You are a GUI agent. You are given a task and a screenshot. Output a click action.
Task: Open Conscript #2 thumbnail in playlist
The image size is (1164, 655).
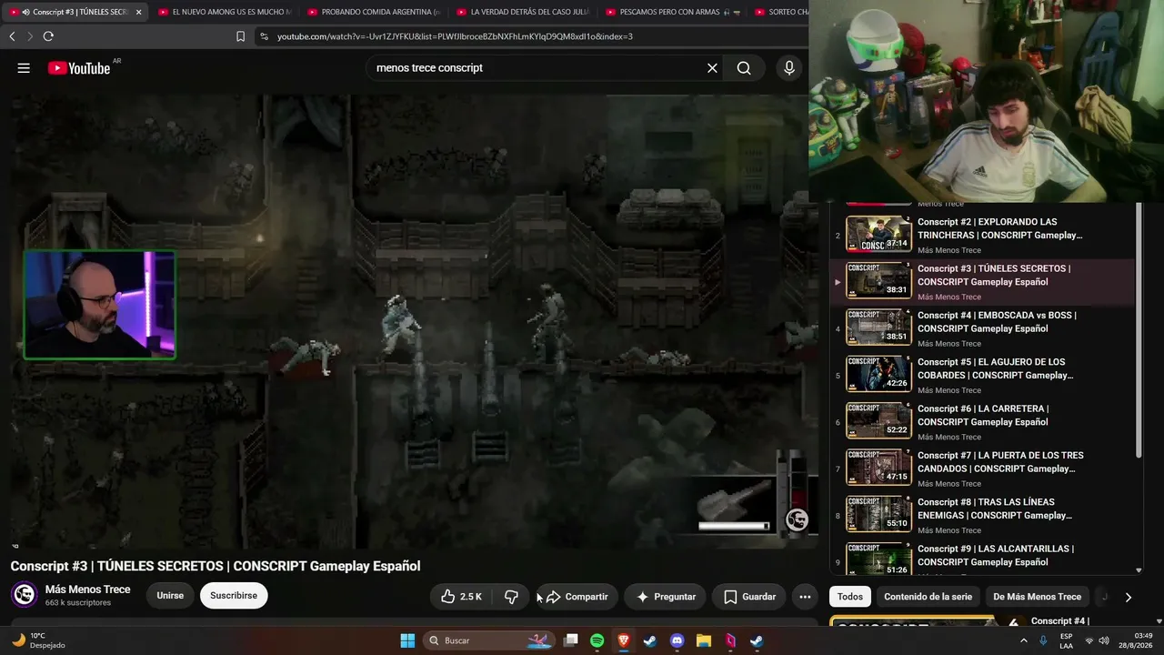click(878, 235)
